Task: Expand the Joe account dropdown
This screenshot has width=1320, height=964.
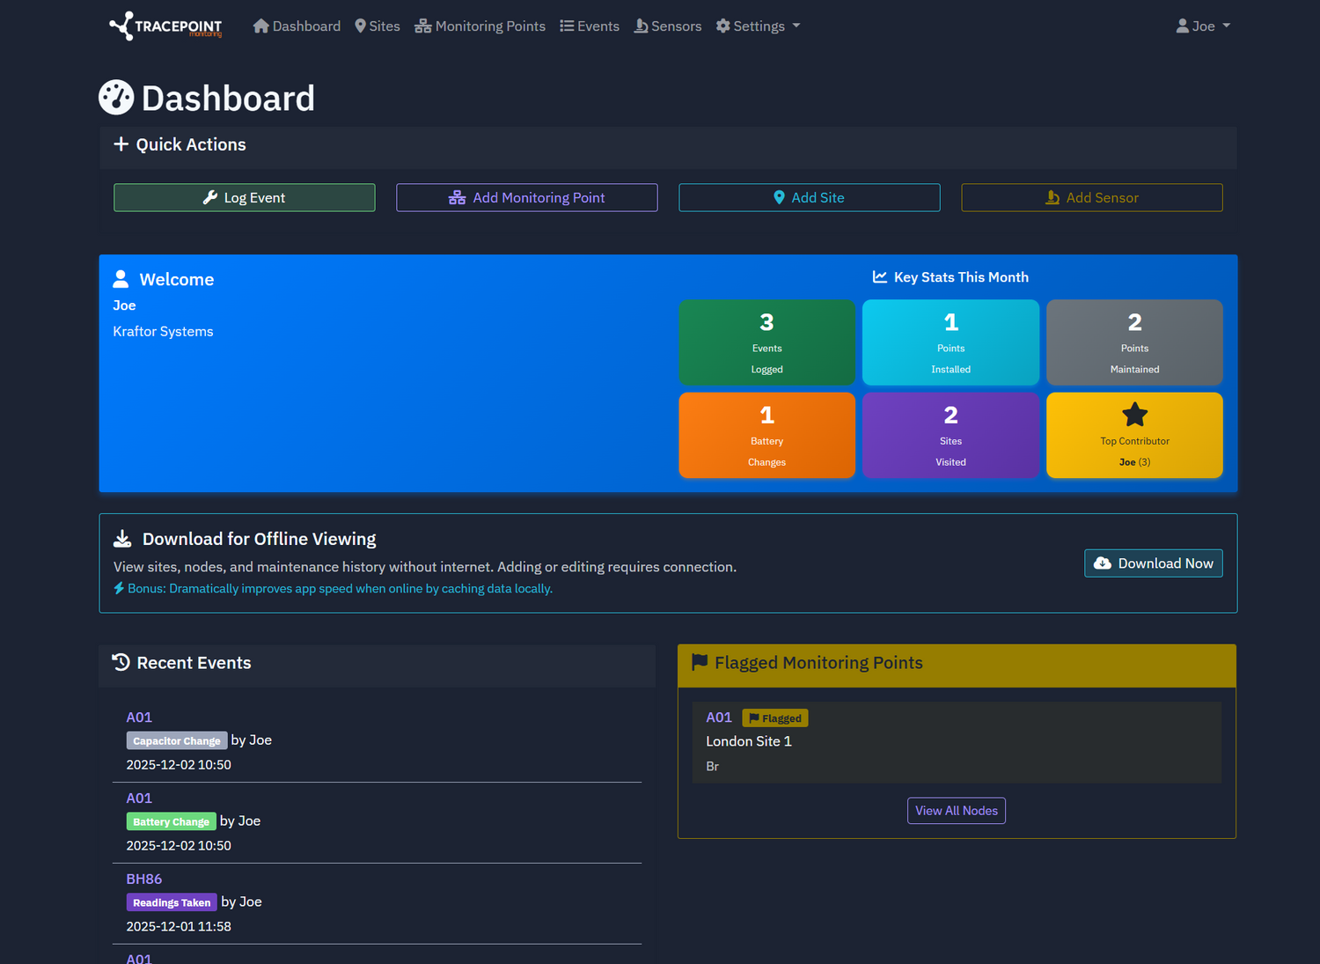Action: coord(1203,26)
